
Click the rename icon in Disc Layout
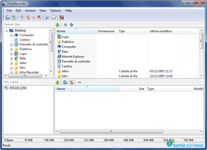click(71, 82)
